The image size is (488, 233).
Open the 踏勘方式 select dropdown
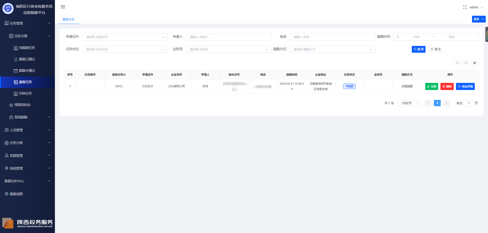pyautogui.click(x=332, y=49)
